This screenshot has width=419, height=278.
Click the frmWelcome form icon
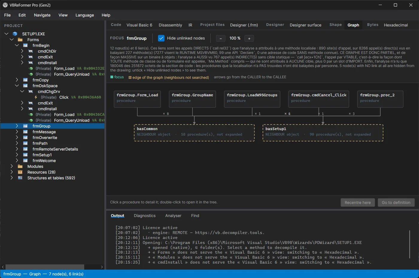(25, 161)
